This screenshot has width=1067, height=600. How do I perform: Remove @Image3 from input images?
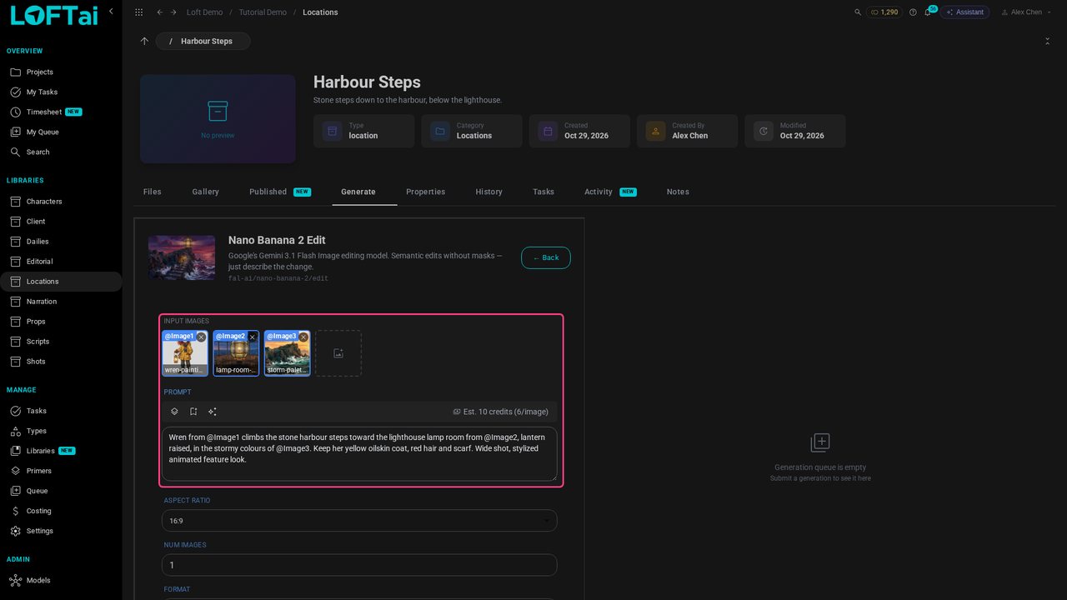(303, 337)
